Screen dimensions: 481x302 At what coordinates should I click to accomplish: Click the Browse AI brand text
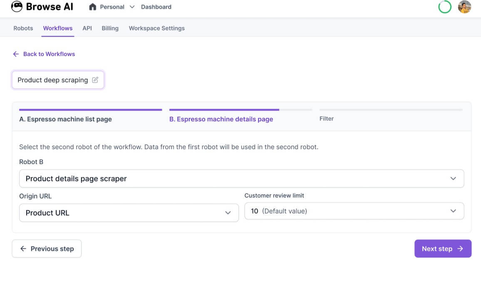pyautogui.click(x=50, y=6)
